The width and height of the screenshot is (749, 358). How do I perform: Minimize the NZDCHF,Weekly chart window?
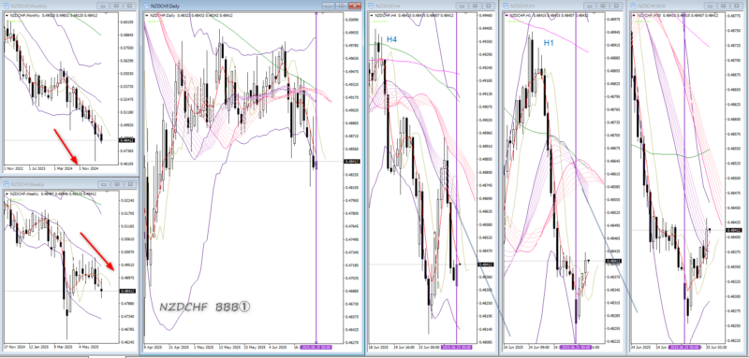coord(105,183)
